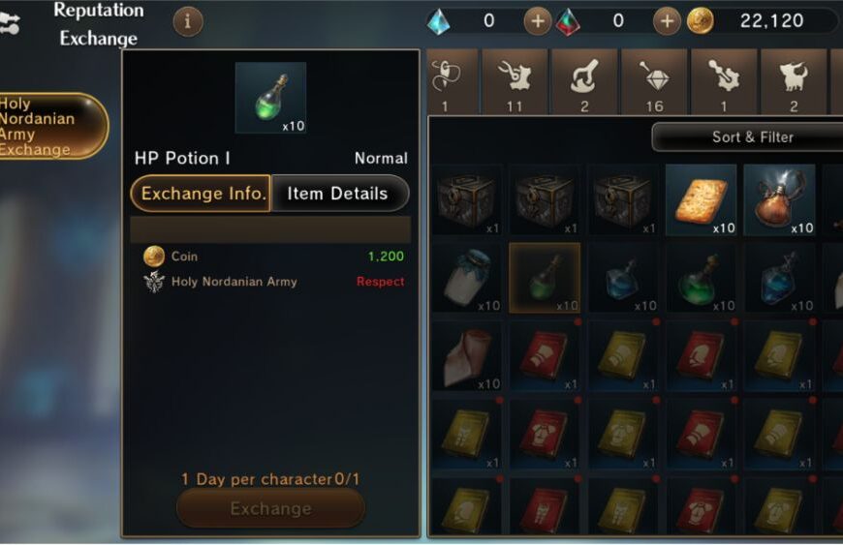Switch to the Item Details tab
The height and width of the screenshot is (545, 843).
click(x=339, y=194)
